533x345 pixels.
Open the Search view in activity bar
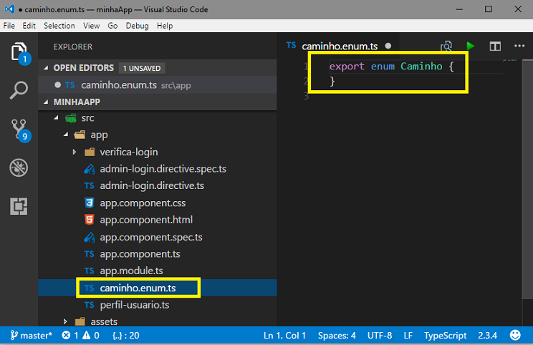pyautogui.click(x=19, y=90)
